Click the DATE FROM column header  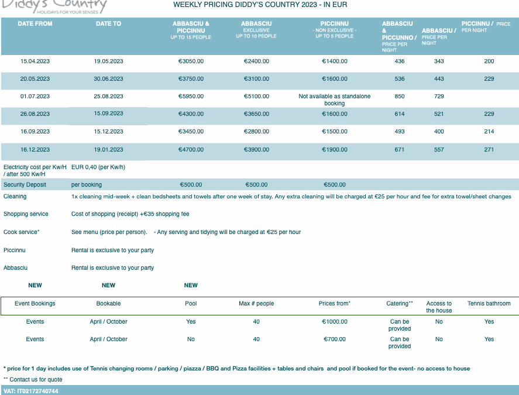click(x=35, y=23)
